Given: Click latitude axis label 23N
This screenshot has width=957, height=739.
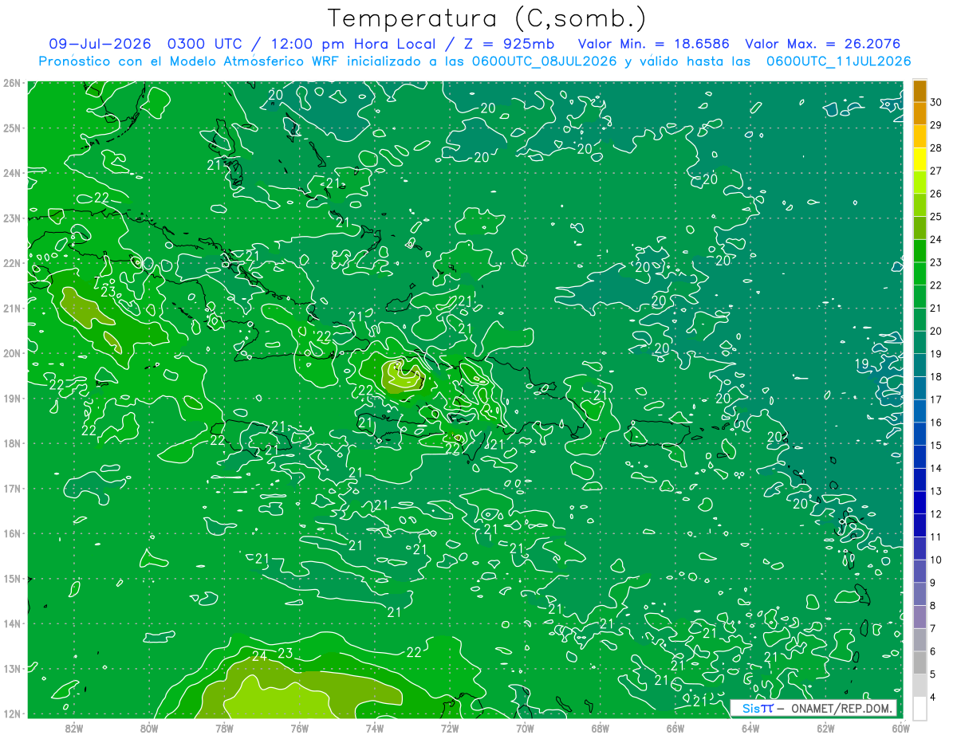Looking at the screenshot, I should 11,218.
